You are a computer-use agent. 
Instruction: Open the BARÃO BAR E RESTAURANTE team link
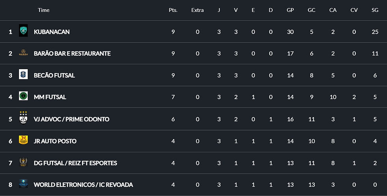point(72,53)
